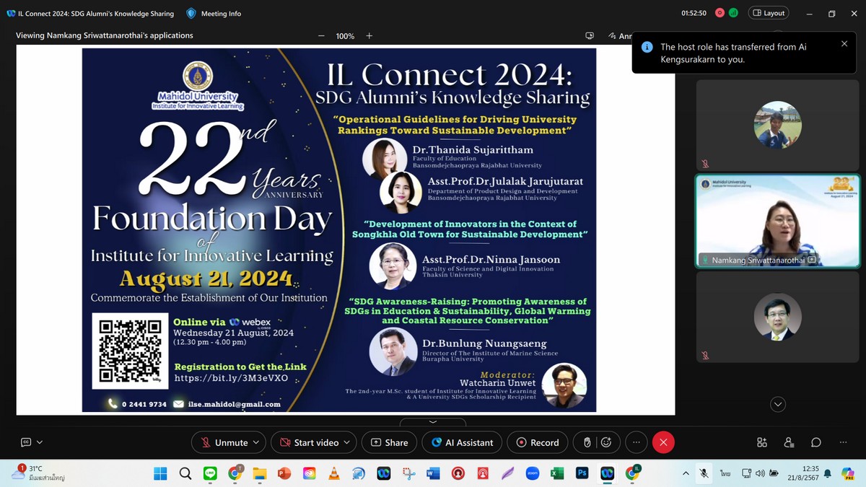This screenshot has height=487, width=866.
Task: Zoom out shared content with minus icon
Action: coord(321,35)
